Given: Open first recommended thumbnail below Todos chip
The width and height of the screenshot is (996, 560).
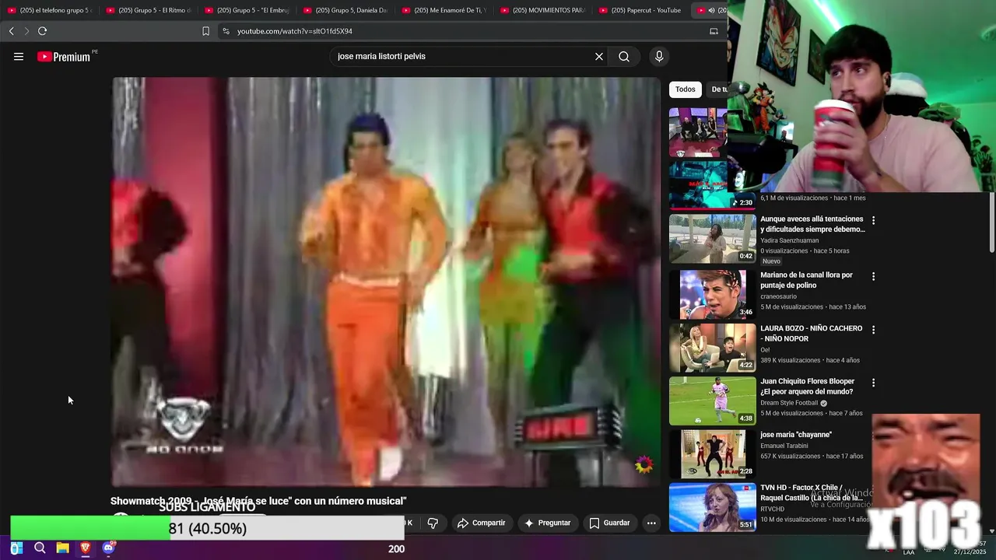Looking at the screenshot, I should tap(698, 132).
